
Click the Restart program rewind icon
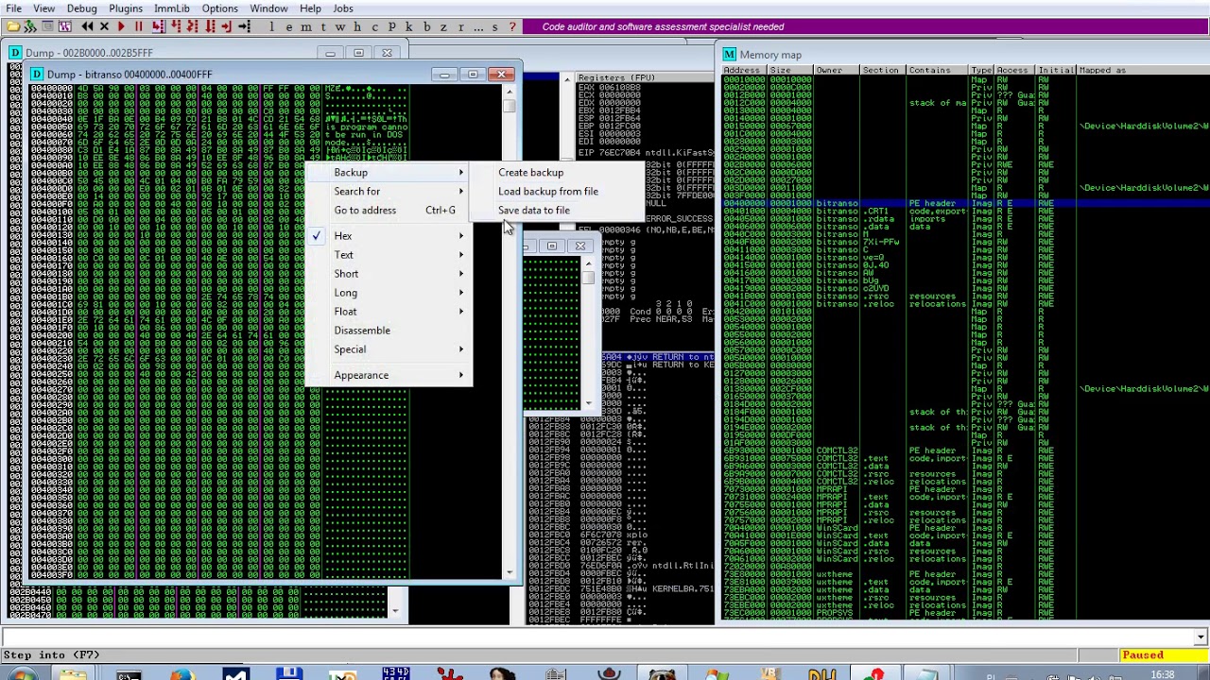pos(87,26)
